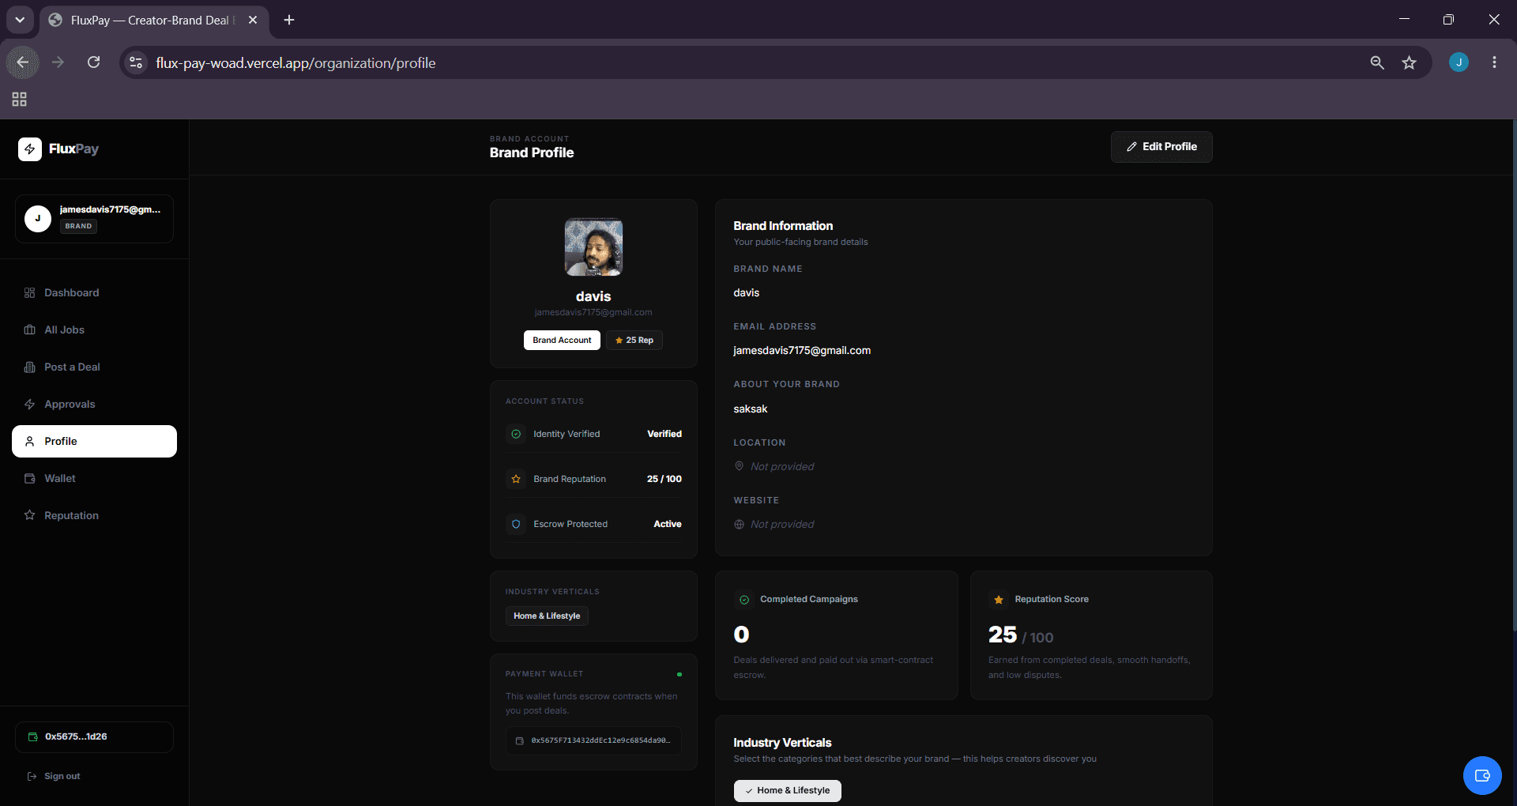
Task: Copy the payment wallet address icon
Action: pyautogui.click(x=519, y=740)
